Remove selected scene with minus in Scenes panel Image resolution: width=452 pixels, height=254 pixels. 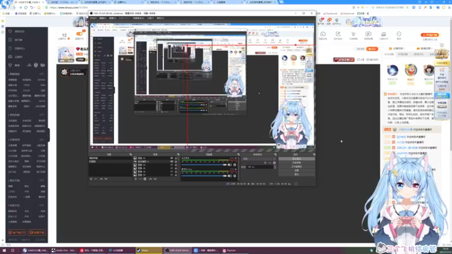96,179
